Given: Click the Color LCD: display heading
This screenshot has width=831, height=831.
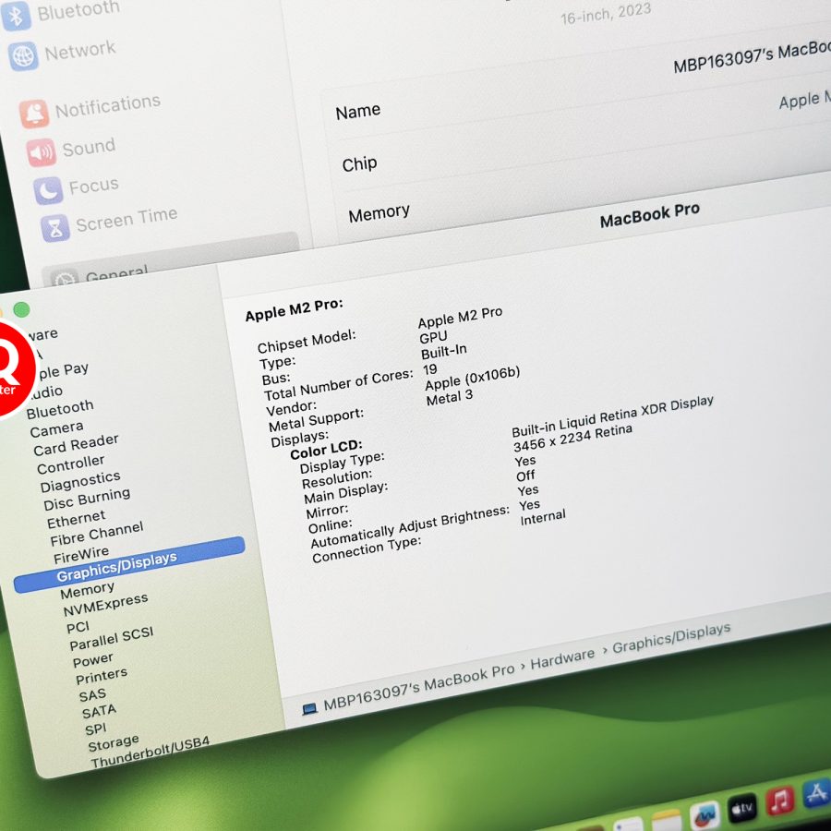Looking at the screenshot, I should [x=326, y=449].
